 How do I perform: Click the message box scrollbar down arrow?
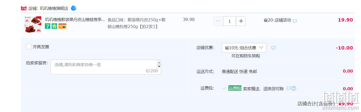pos(159,66)
